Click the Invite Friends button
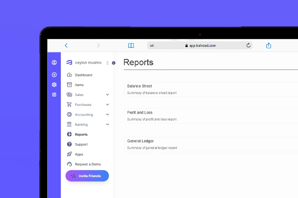 (x=87, y=176)
